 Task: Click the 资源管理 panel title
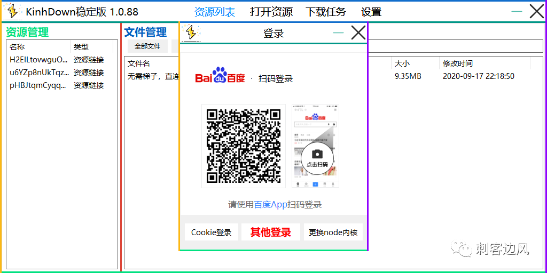click(27, 33)
